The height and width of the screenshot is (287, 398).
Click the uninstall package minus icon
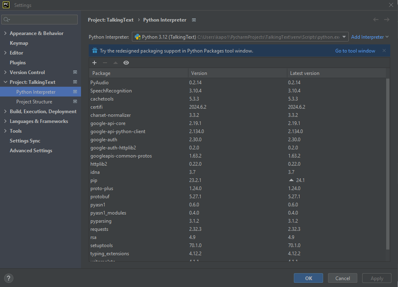(105, 63)
